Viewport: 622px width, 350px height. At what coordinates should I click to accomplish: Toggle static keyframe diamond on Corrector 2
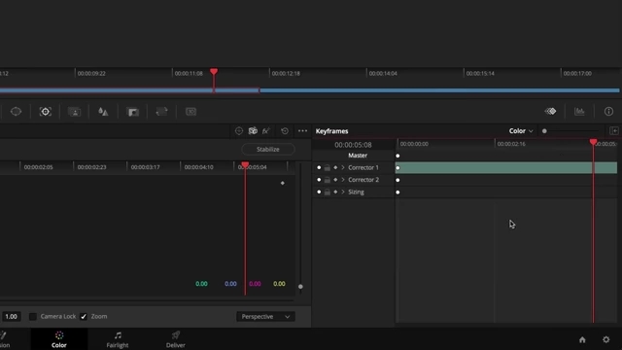335,180
